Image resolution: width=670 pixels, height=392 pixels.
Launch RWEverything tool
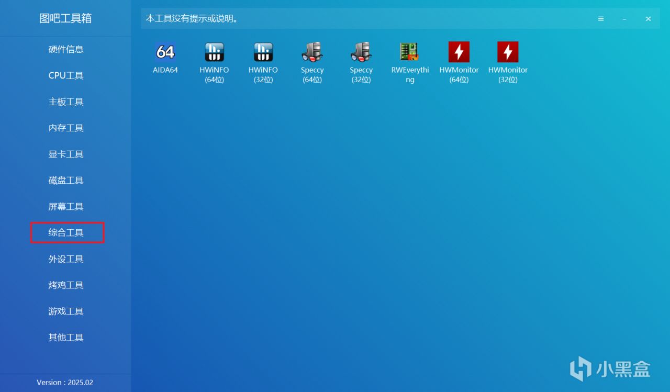(410, 52)
